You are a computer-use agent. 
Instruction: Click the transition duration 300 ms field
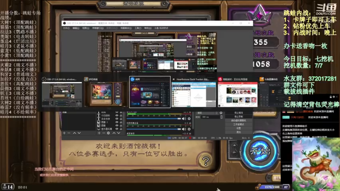tap(210, 117)
